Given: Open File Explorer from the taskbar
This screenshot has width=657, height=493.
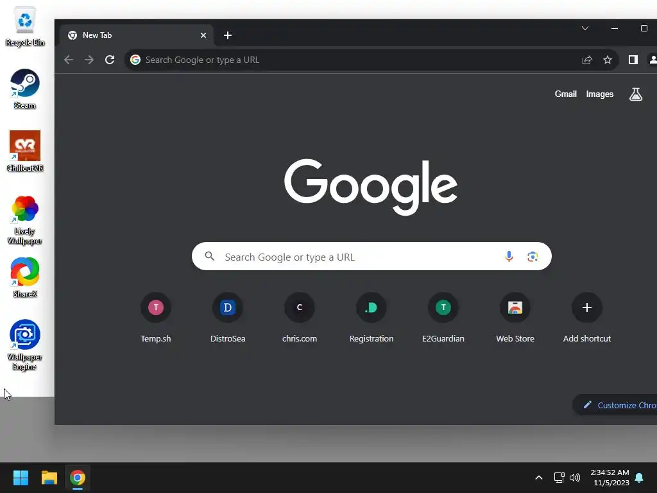Looking at the screenshot, I should 49,478.
